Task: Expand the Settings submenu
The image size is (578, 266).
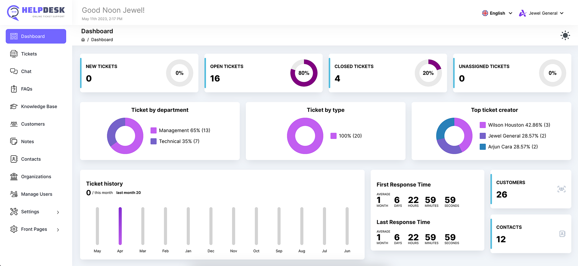Action: click(30, 212)
